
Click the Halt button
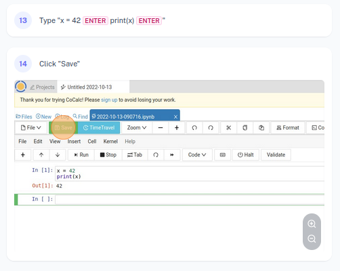(246, 154)
